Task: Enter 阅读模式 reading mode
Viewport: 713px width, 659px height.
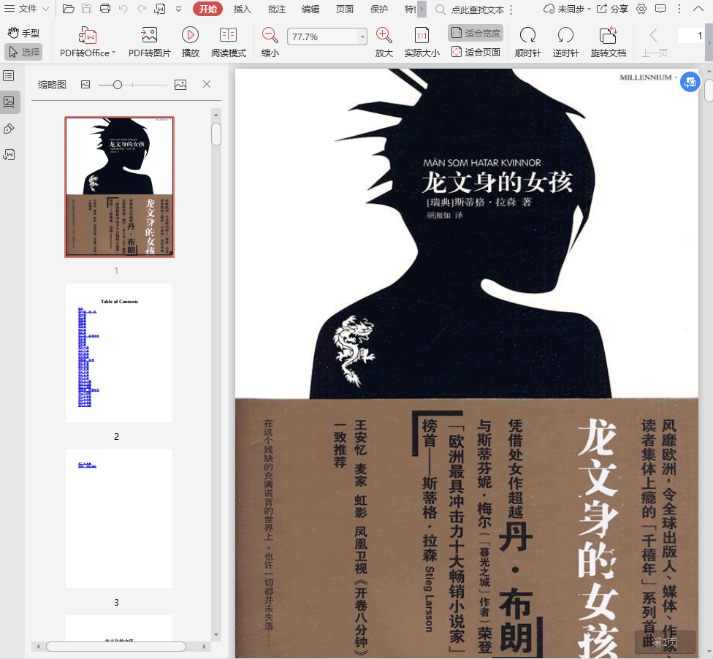Action: [228, 42]
